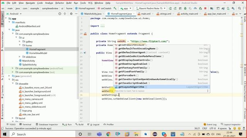The image size is (247, 138).
Task: Toggle the Structure side tab
Action: coord(2,73)
